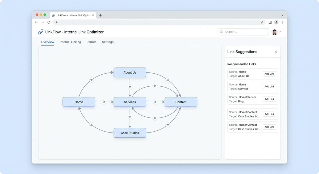
Task: Select the Home node in the diagram
Action: click(79, 102)
